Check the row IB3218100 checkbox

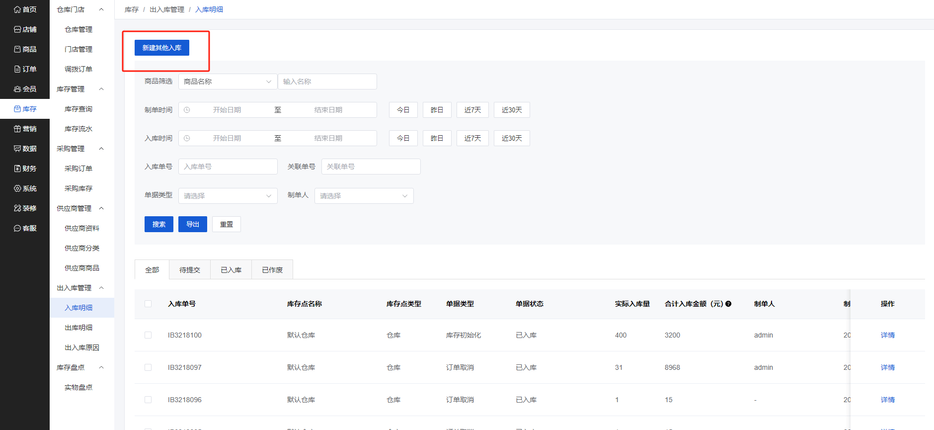point(148,335)
